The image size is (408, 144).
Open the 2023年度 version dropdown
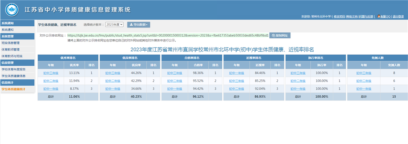click(x=114, y=24)
